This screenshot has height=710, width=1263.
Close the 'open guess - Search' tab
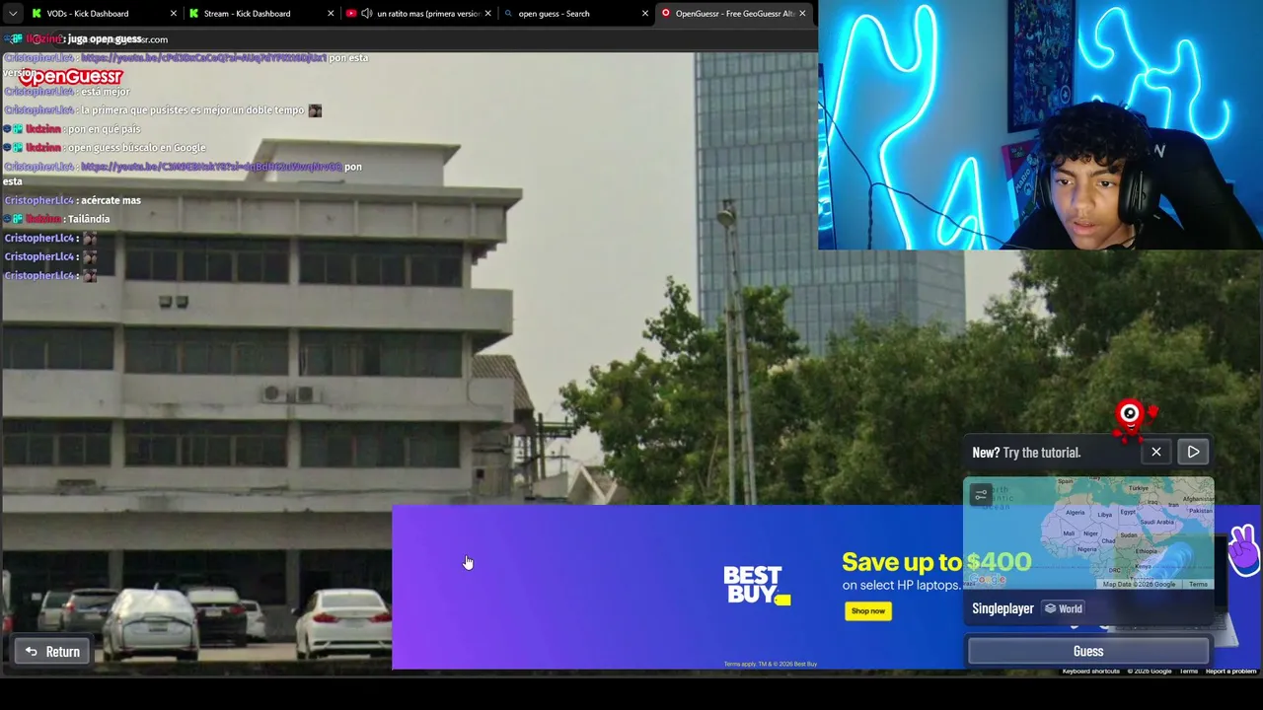click(x=645, y=14)
